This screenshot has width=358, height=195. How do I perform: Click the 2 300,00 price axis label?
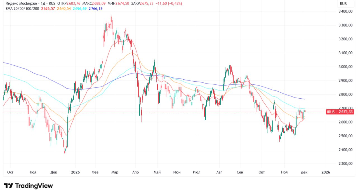tap(344, 164)
